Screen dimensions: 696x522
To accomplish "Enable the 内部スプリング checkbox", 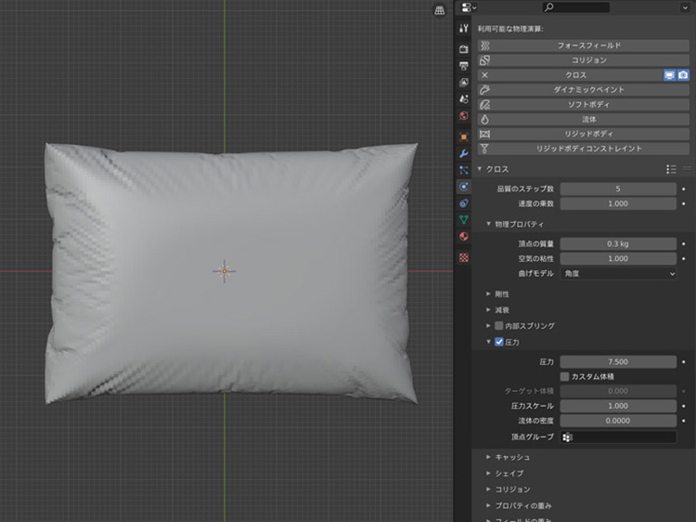I will [499, 326].
